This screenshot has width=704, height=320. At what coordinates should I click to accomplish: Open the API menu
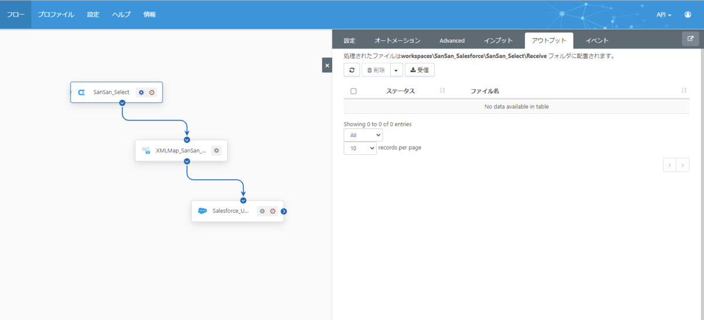coord(664,15)
